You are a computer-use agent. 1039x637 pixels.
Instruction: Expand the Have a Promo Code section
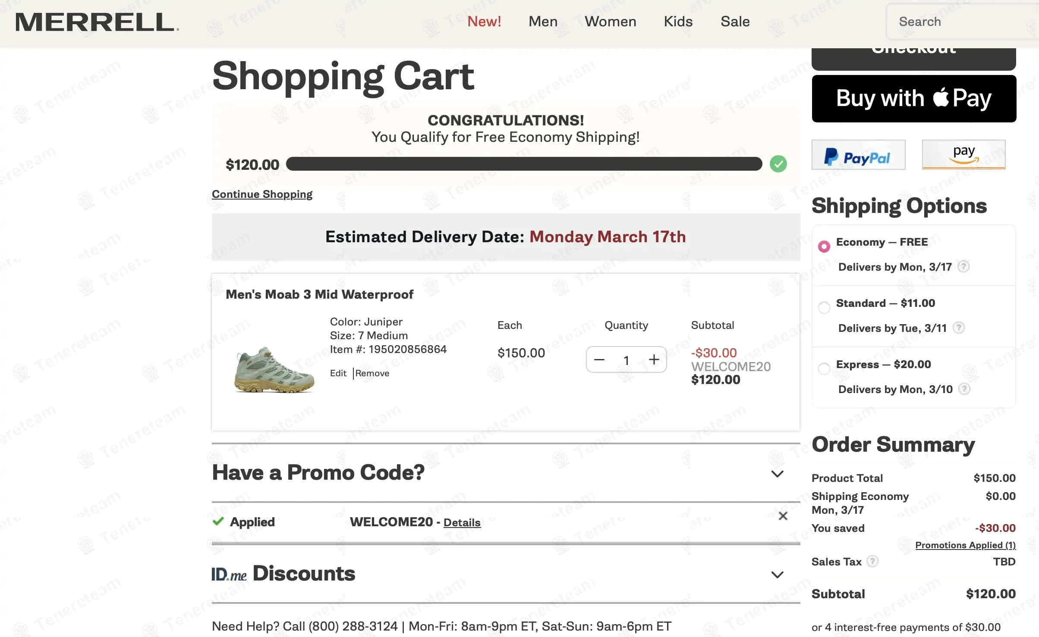point(777,474)
